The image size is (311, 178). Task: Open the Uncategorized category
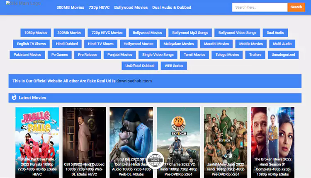pos(283,55)
